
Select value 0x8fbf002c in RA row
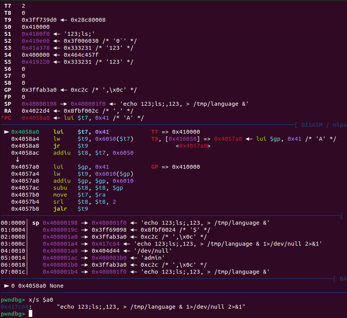pos(81,111)
